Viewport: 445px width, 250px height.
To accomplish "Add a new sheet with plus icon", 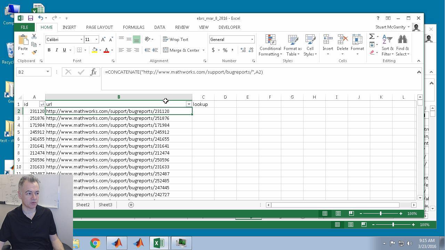I will click(131, 205).
